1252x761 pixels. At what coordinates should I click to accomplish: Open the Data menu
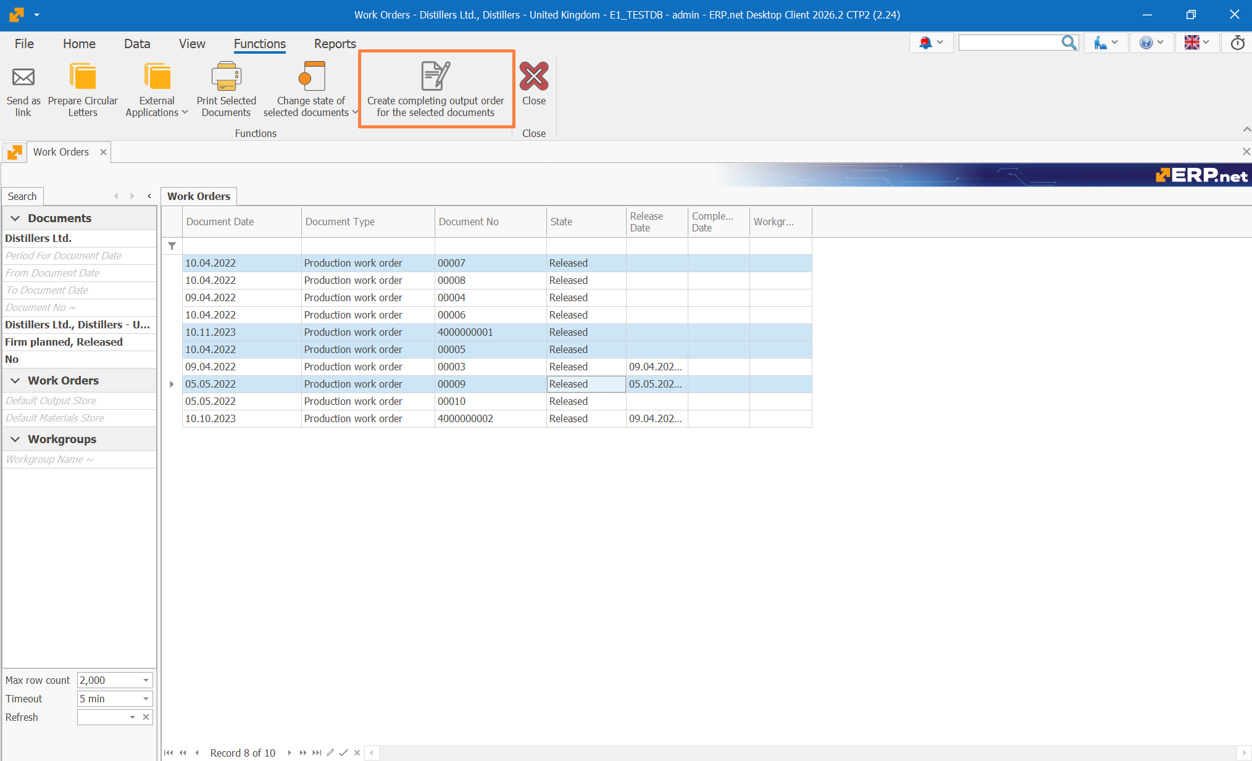pyautogui.click(x=136, y=44)
